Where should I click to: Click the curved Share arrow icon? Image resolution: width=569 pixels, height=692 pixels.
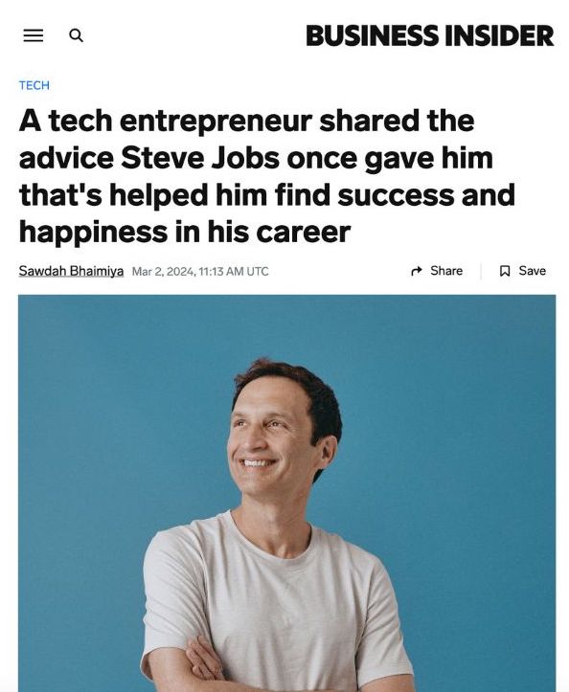point(417,271)
